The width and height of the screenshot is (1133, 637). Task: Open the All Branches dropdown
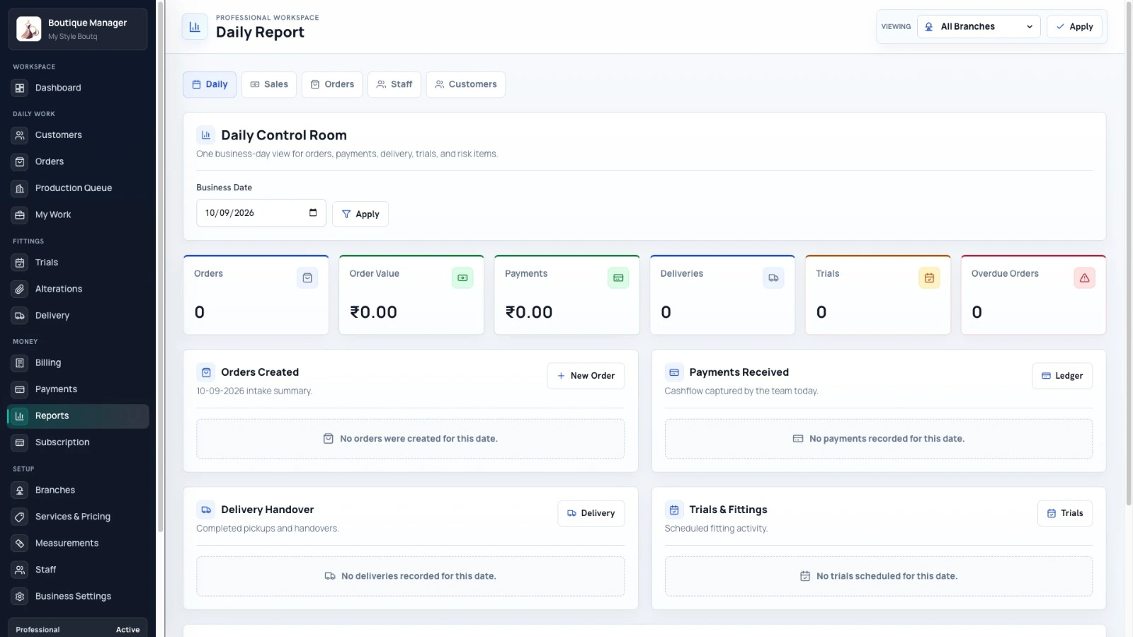979,27
